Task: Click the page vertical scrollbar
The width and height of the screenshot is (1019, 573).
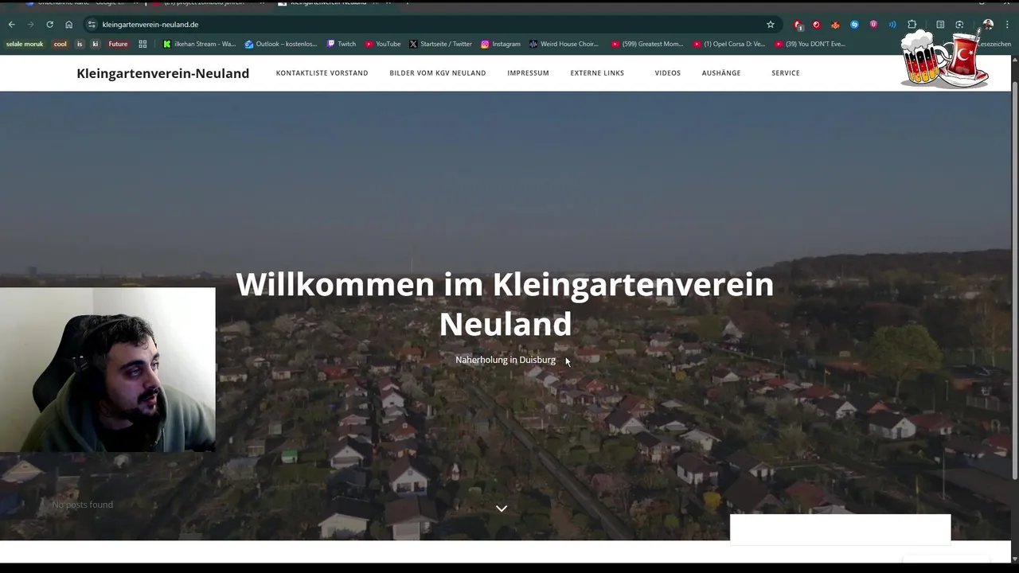Action: [1015, 279]
